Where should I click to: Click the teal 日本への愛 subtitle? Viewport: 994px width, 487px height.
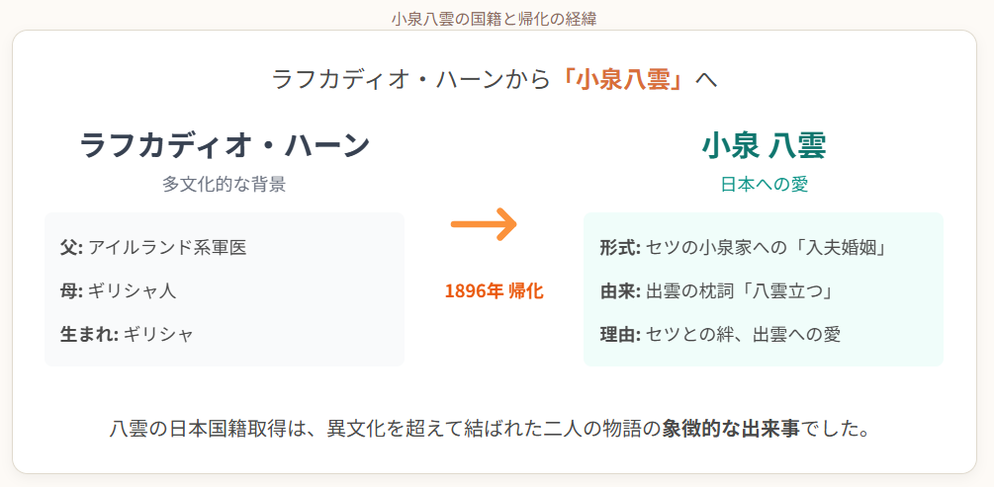click(x=763, y=184)
